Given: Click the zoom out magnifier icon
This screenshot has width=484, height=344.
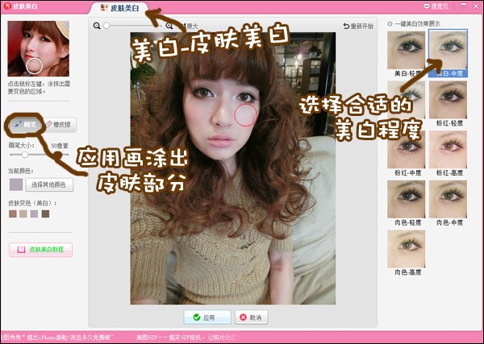Looking at the screenshot, I should [x=97, y=26].
